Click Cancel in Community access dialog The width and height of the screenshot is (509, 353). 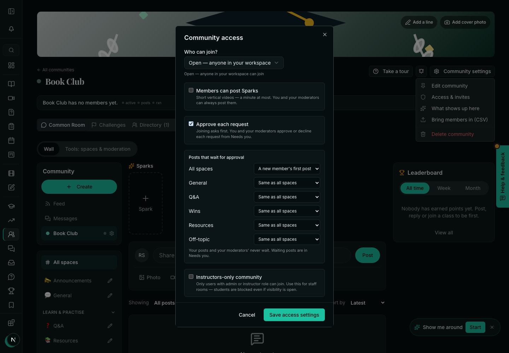[x=247, y=315]
